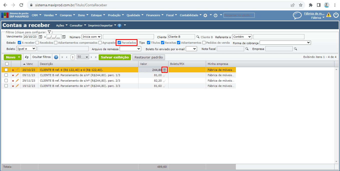The height and width of the screenshot is (171, 340).
Task: Open the Ações menu
Action: (62, 25)
